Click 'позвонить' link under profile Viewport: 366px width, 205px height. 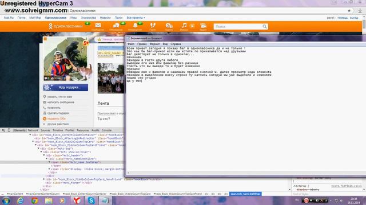(x=54, y=108)
